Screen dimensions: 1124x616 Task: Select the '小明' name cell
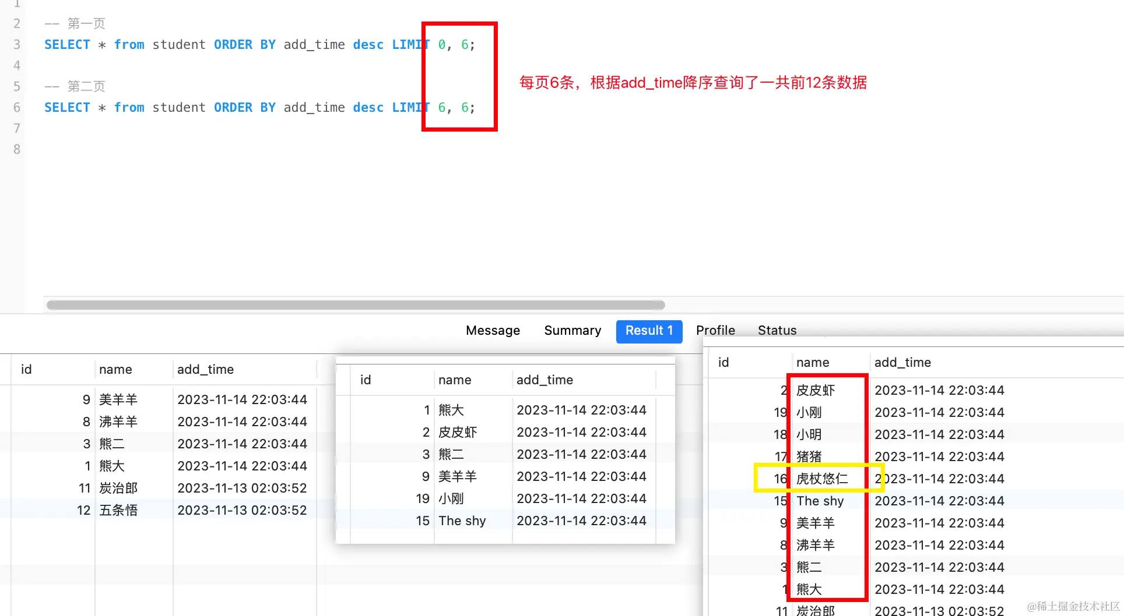click(x=809, y=435)
